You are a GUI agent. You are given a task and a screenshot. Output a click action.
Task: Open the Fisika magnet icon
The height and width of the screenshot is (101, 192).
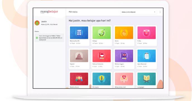click(x=147, y=33)
